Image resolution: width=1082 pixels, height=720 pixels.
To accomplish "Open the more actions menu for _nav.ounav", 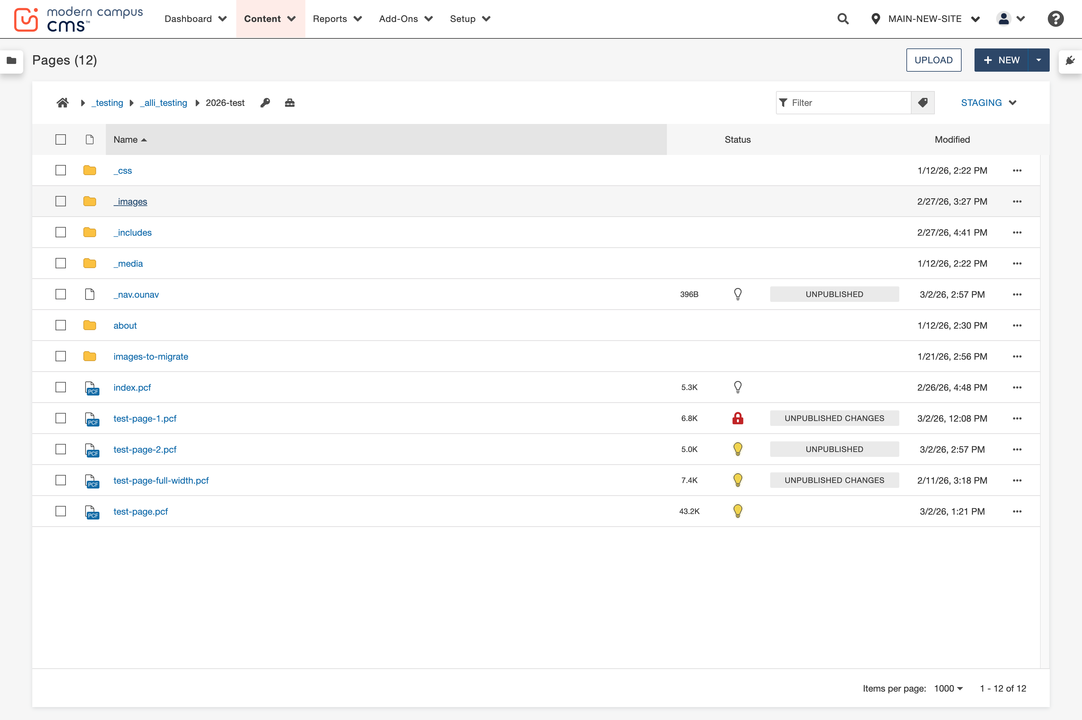I will [x=1017, y=294].
